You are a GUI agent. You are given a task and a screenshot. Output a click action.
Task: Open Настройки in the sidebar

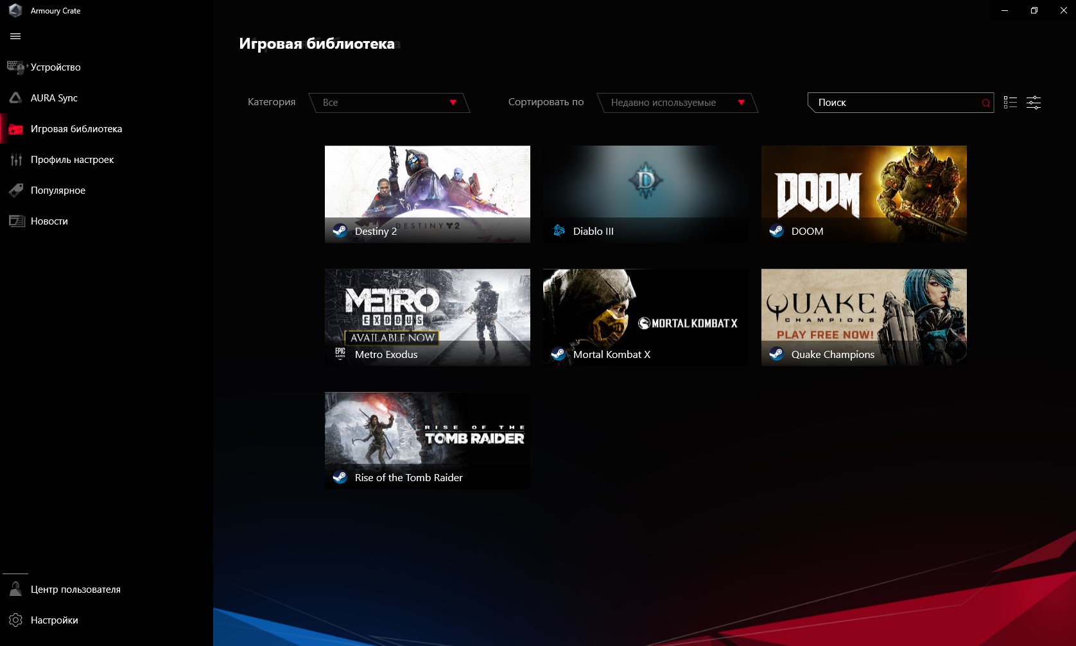[107, 620]
